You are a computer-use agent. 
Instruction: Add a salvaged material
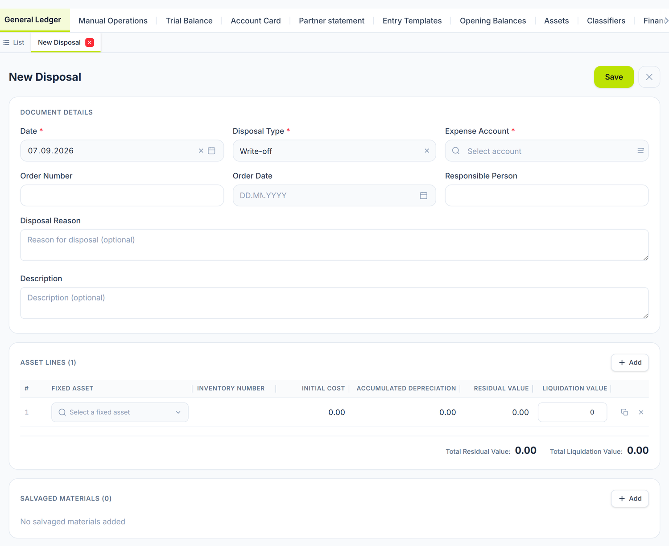pos(630,498)
